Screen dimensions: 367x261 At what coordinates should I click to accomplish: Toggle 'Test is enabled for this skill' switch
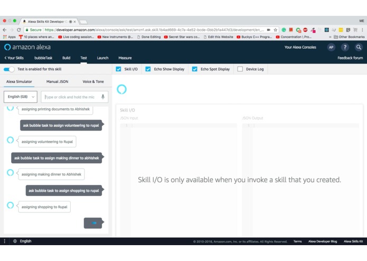(x=9, y=69)
